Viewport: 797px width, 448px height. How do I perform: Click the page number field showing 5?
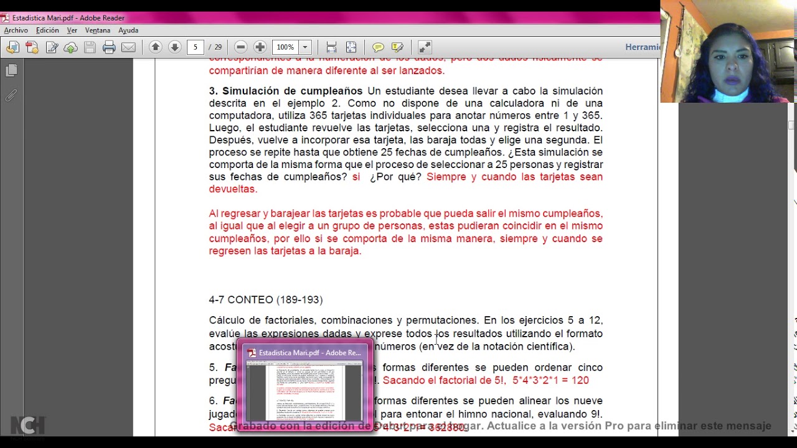(196, 47)
